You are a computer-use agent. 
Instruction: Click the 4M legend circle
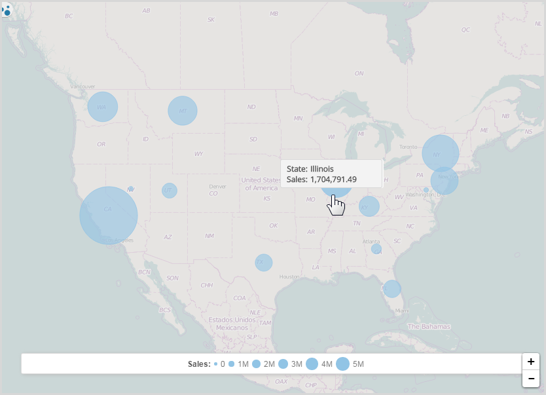(312, 364)
